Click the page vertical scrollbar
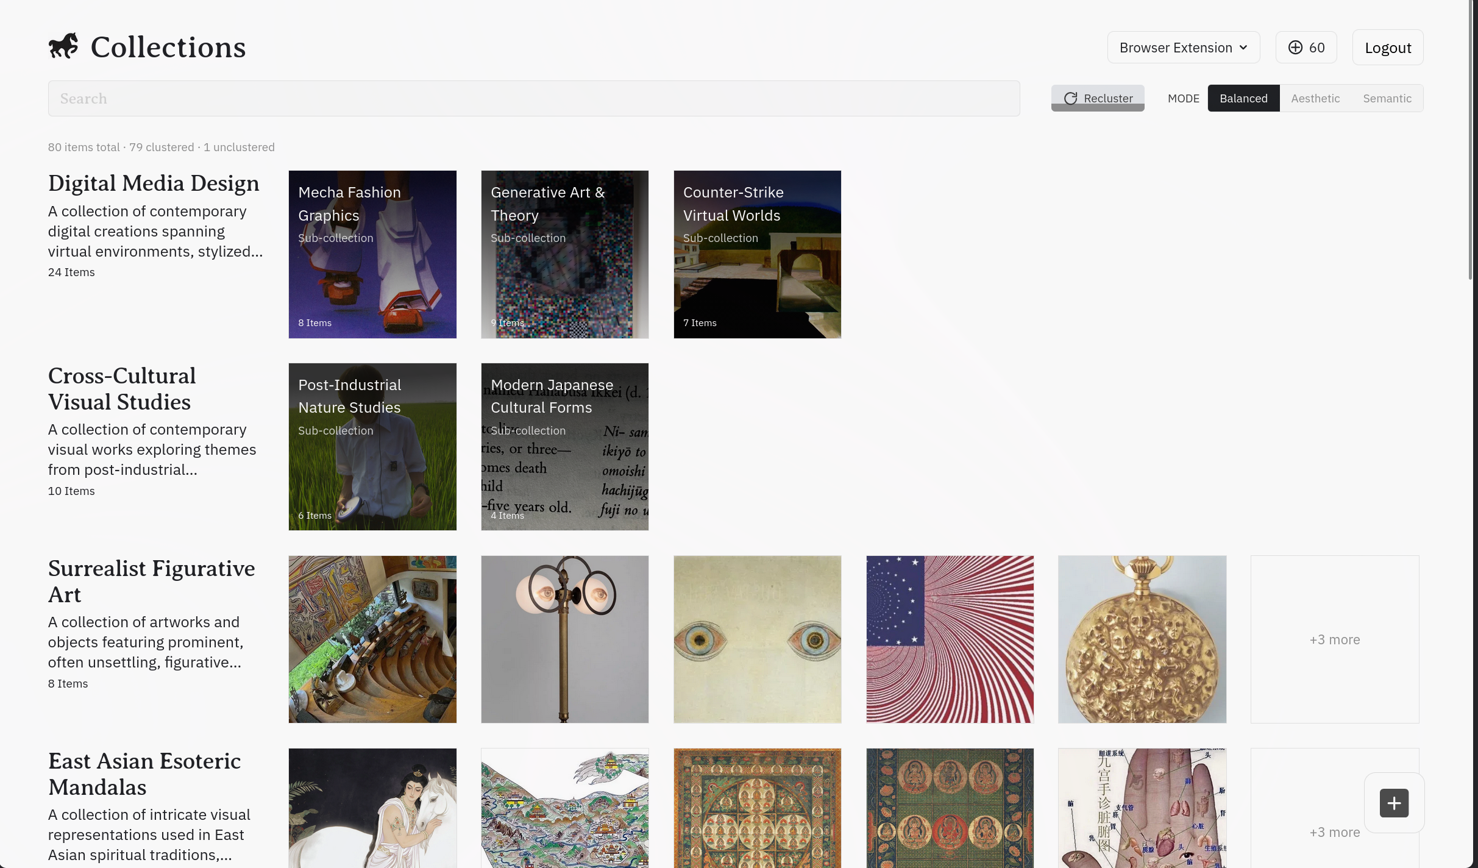 pos(1471,140)
